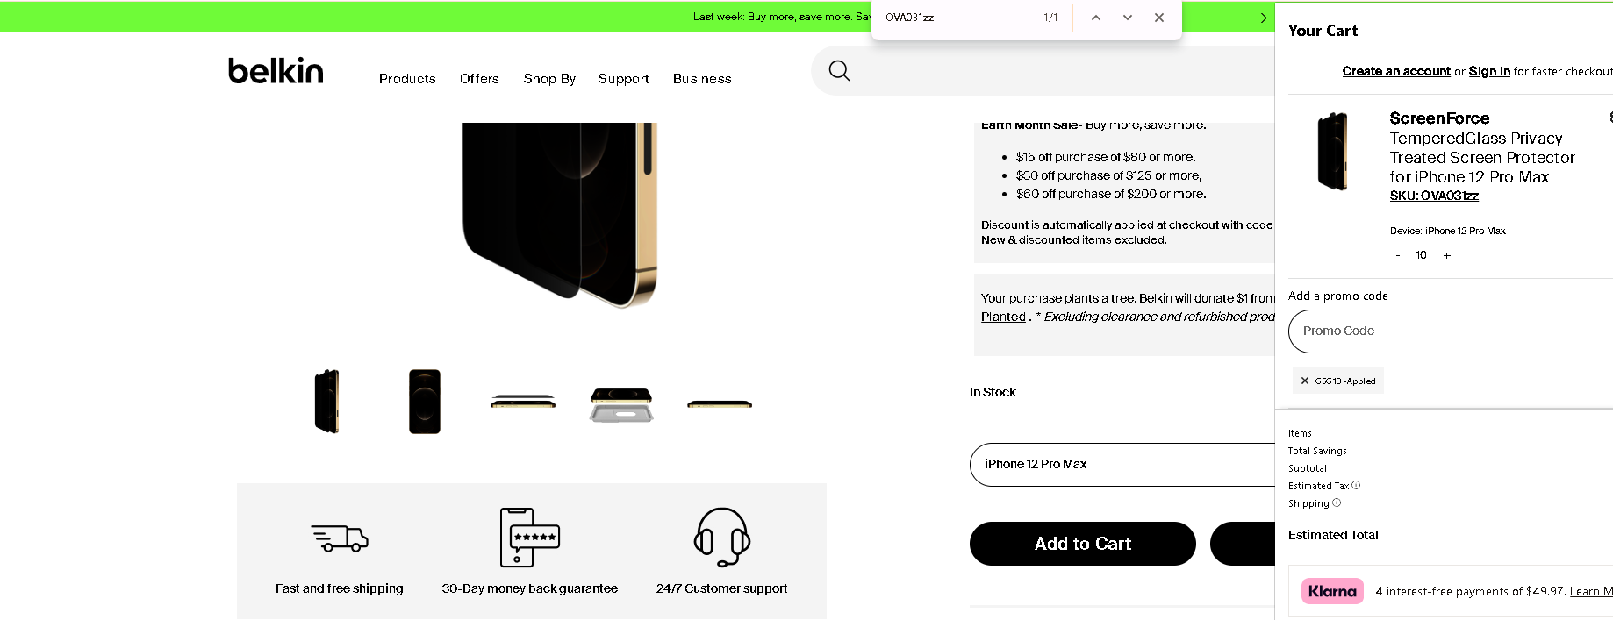This screenshot has height=620, width=1613.
Task: Increase cart quantity with plus
Action: (1447, 255)
